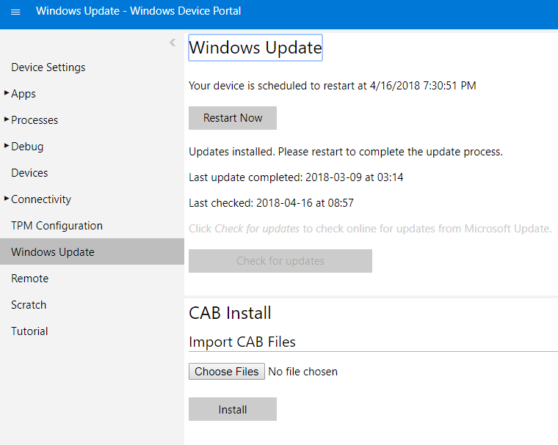This screenshot has width=558, height=445.
Task: Click the Install button
Action: 233,410
